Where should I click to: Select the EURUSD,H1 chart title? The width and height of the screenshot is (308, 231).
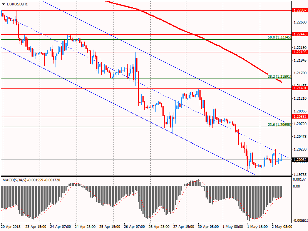coord(17,4)
